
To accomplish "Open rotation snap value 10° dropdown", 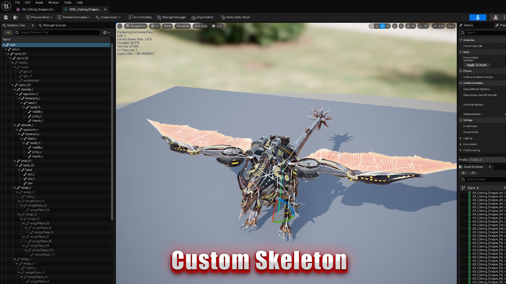I will pos(426,26).
